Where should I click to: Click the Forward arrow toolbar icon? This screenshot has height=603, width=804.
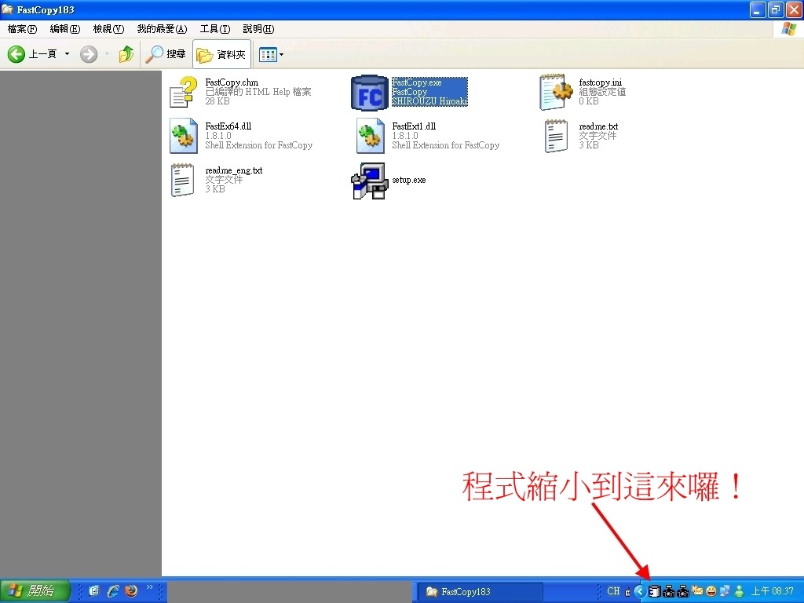point(89,54)
